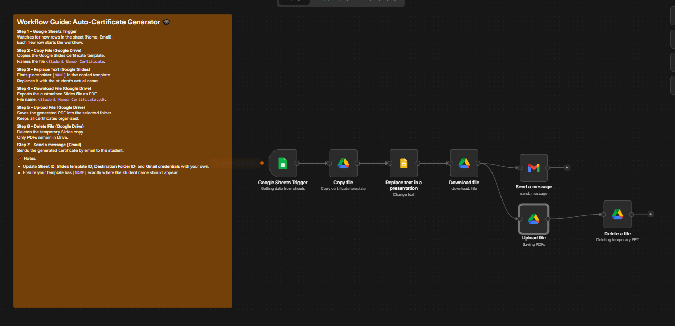Select connection line from Upload file to Delete
Image resolution: width=675 pixels, height=326 pixels.
coord(576,217)
